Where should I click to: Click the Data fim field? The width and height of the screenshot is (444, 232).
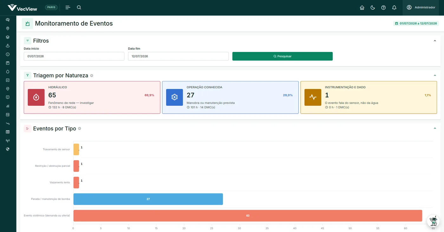tap(178, 56)
